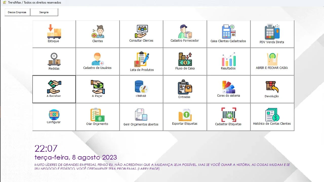Open Cadastrar Etiquetas barcode scanner

[229, 117]
